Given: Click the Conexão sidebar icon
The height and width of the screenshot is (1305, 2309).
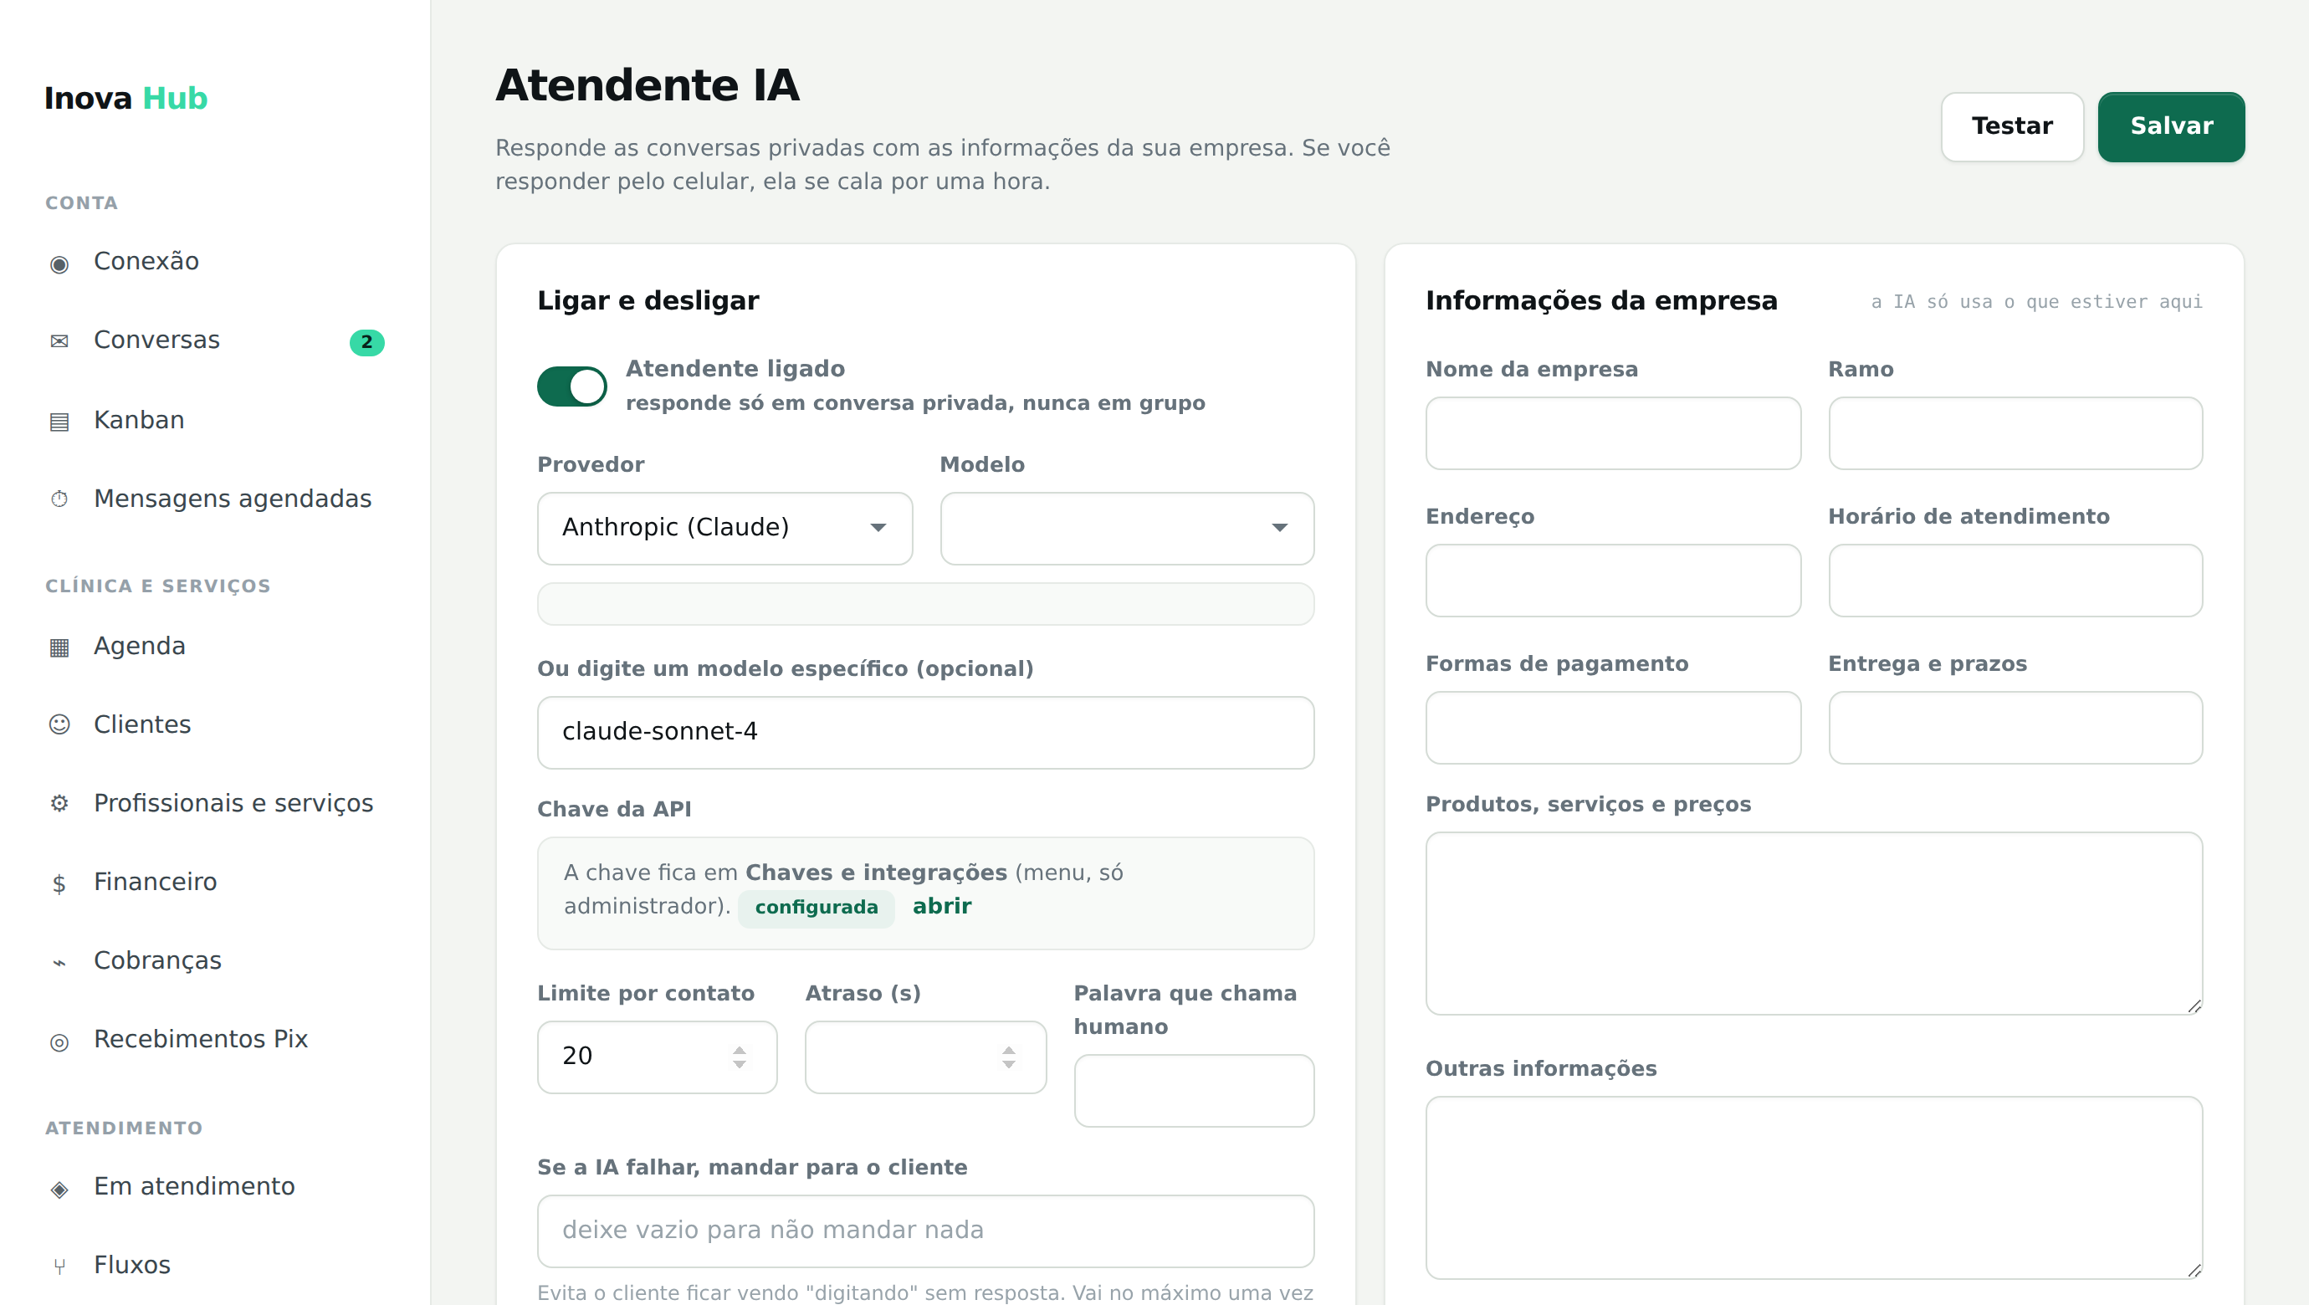Looking at the screenshot, I should tap(59, 263).
